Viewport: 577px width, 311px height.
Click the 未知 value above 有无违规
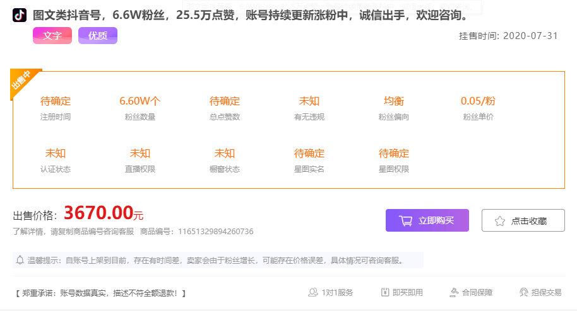(x=309, y=101)
